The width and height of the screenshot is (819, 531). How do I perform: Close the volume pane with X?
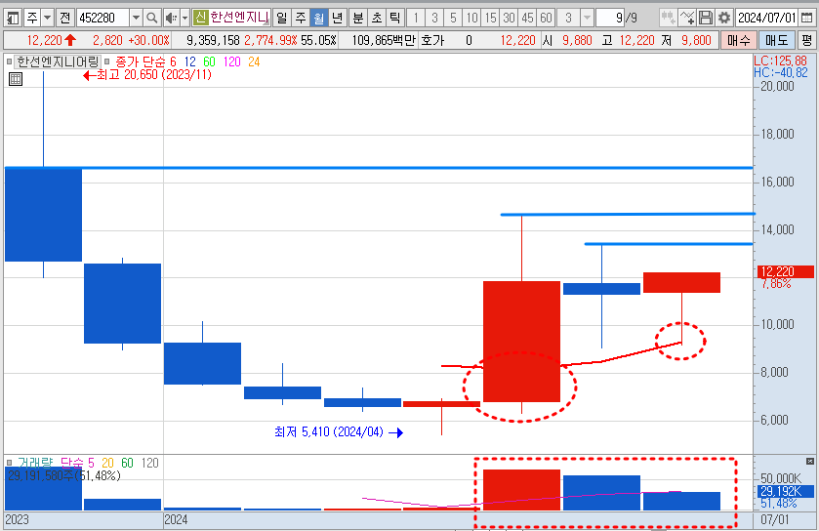pos(809,461)
